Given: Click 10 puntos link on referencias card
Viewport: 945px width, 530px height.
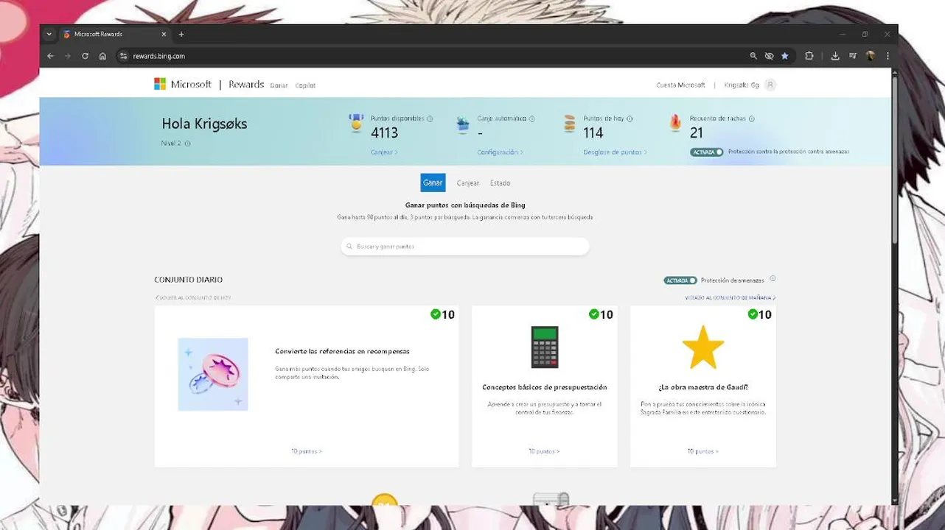Looking at the screenshot, I should coord(306,451).
